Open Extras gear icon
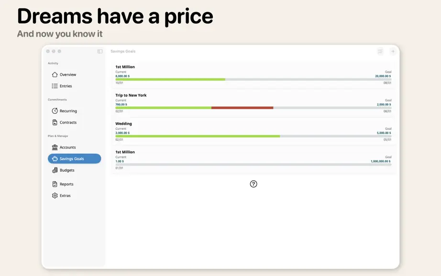Image resolution: width=441 pixels, height=276 pixels. (x=55, y=195)
